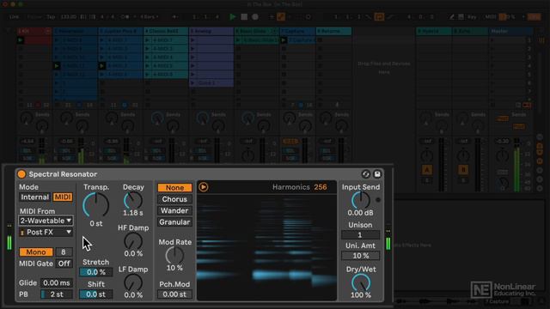550x309 pixels.
Task: Select Chorus modulation mode
Action: [x=174, y=199]
